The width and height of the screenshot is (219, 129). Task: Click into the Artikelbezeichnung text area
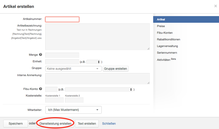tap(98, 37)
